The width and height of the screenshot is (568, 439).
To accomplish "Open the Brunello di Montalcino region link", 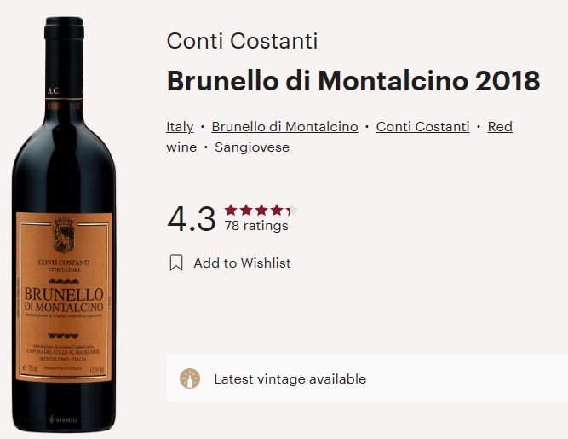I will point(284,127).
